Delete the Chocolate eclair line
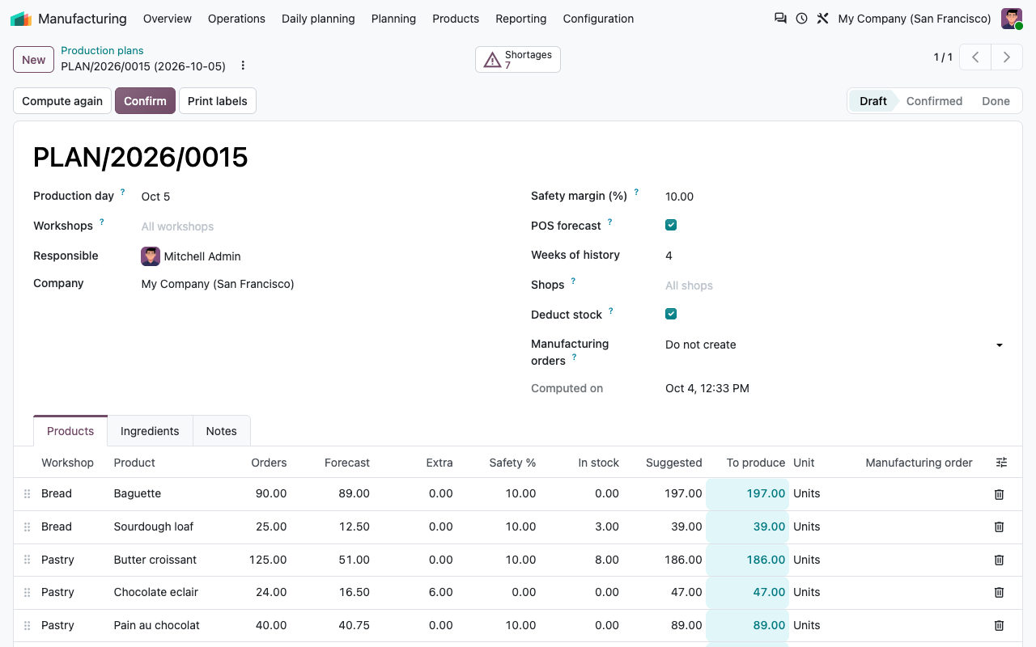Viewport: 1036px width, 647px height. click(x=999, y=592)
